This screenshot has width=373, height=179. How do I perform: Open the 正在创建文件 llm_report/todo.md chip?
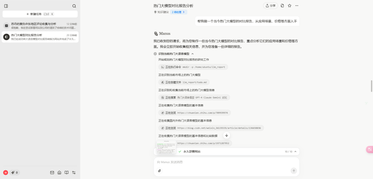coord(184,82)
